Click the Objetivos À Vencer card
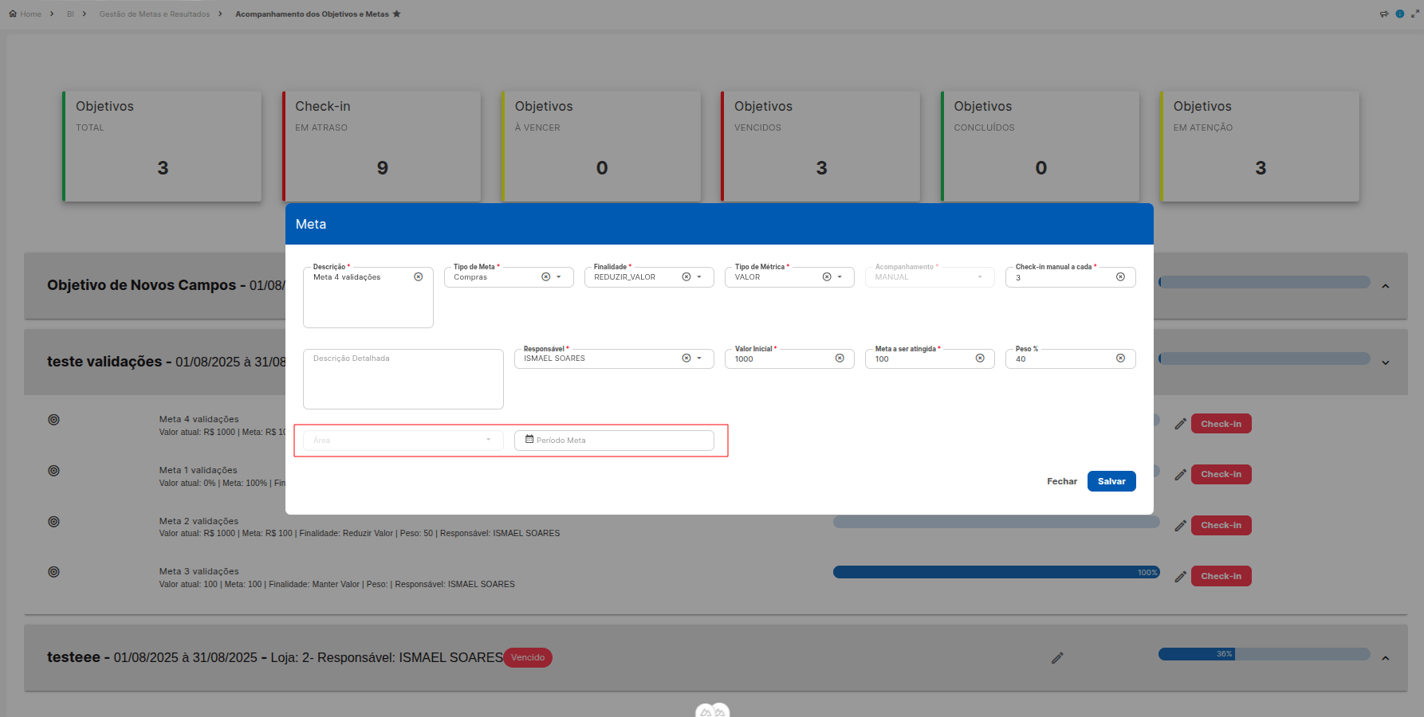This screenshot has width=1424, height=717. point(601,146)
